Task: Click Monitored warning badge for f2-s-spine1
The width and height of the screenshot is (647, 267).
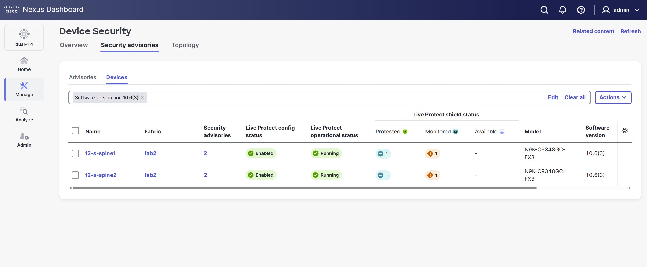Action: click(433, 153)
